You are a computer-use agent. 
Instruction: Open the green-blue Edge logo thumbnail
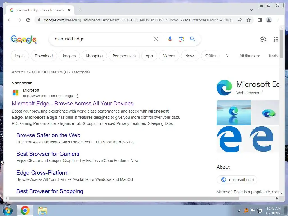(x=265, y=112)
